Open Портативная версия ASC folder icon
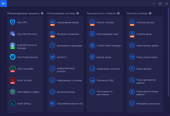The height and width of the screenshot is (116, 170). 52,103
